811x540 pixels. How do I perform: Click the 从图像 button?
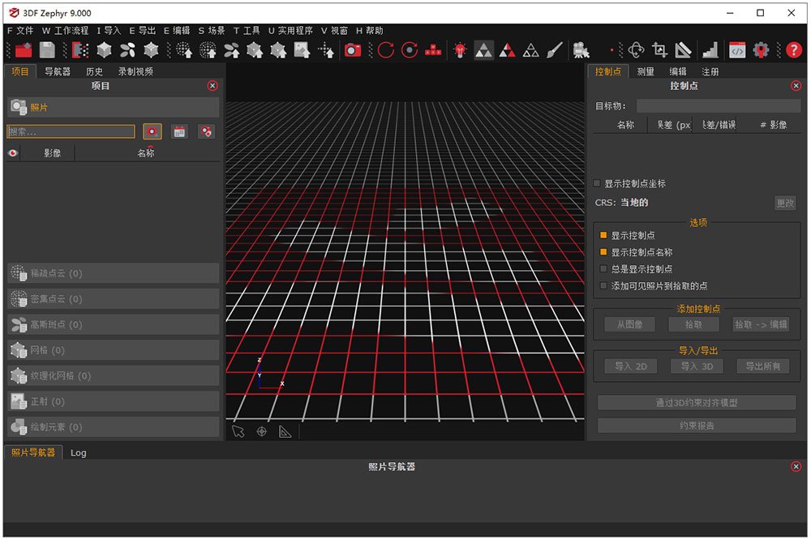pos(629,324)
